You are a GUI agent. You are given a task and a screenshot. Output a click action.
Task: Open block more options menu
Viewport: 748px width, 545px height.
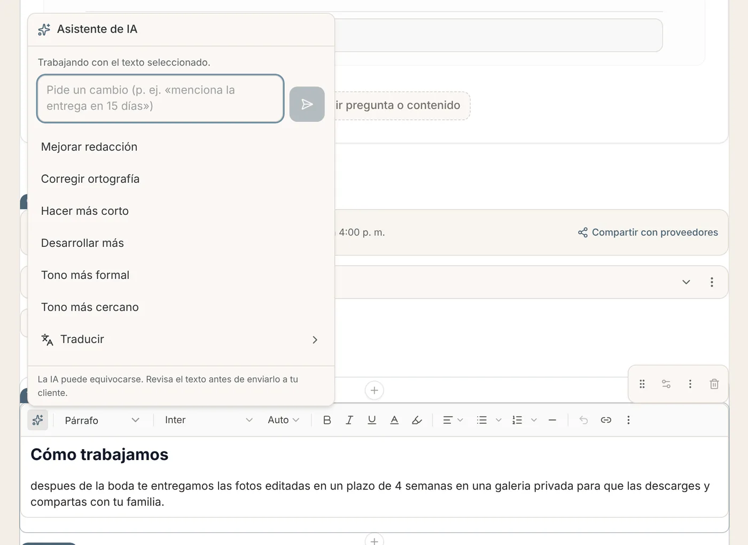point(690,384)
